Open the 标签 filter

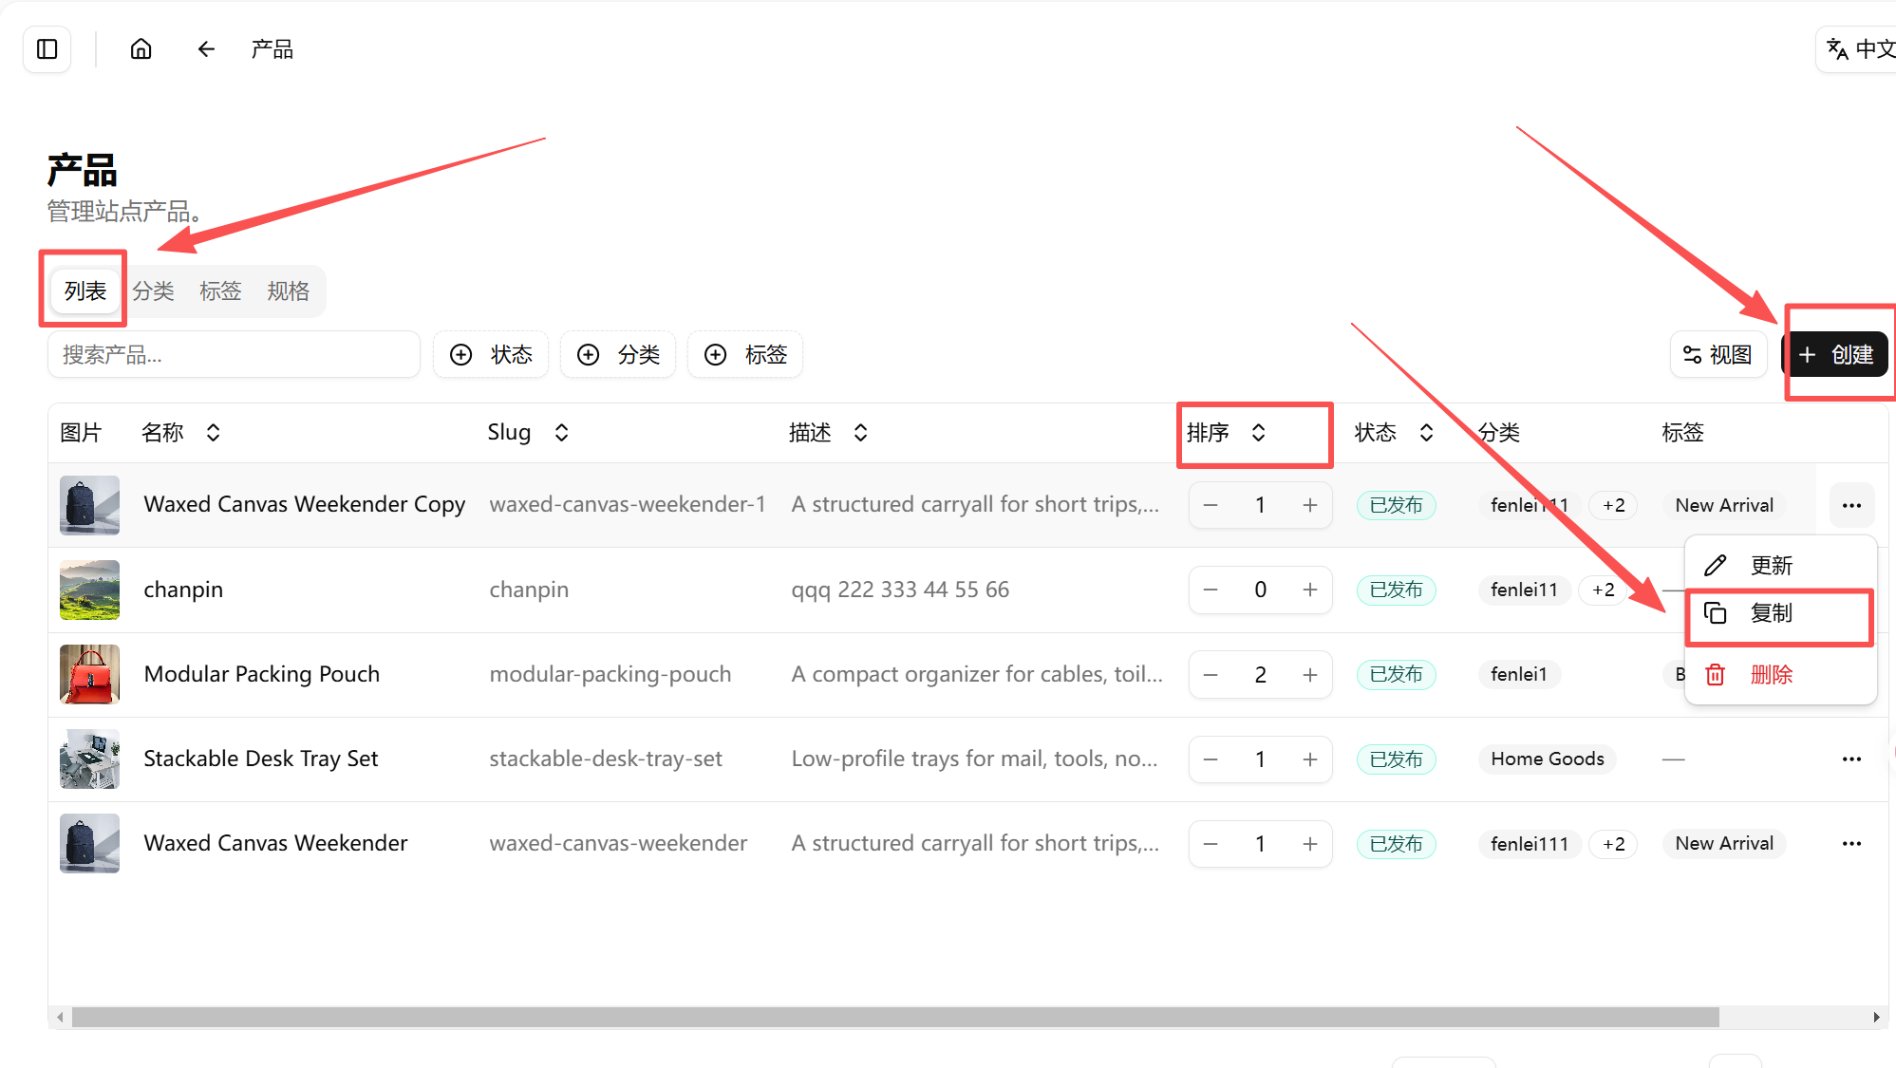pos(745,355)
